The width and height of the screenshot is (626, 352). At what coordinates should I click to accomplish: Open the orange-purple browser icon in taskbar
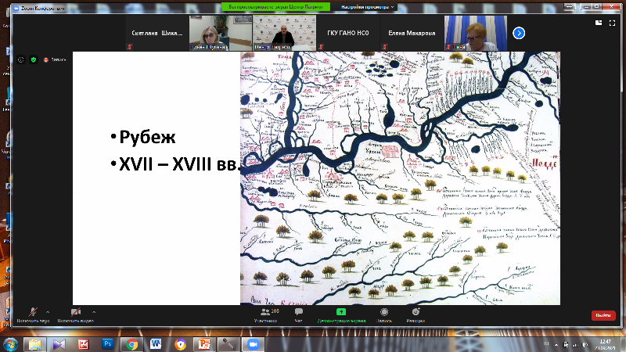point(181,344)
